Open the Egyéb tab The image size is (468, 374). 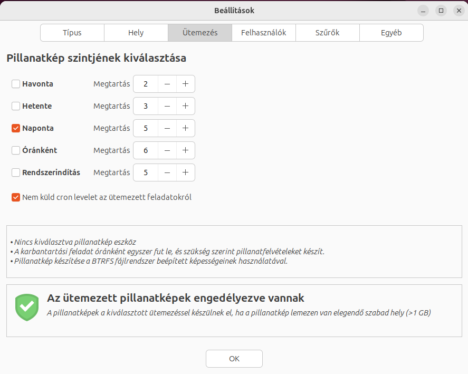point(391,33)
